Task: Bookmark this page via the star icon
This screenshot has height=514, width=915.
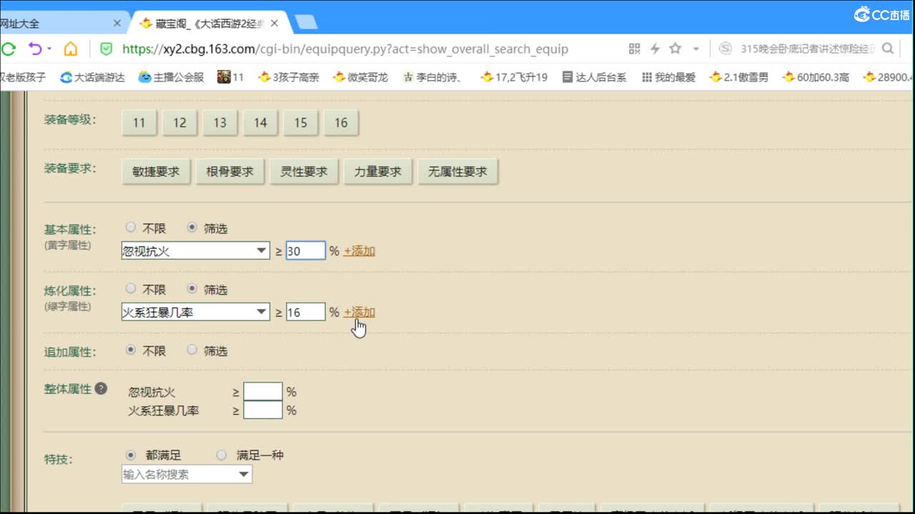Action: click(x=673, y=49)
